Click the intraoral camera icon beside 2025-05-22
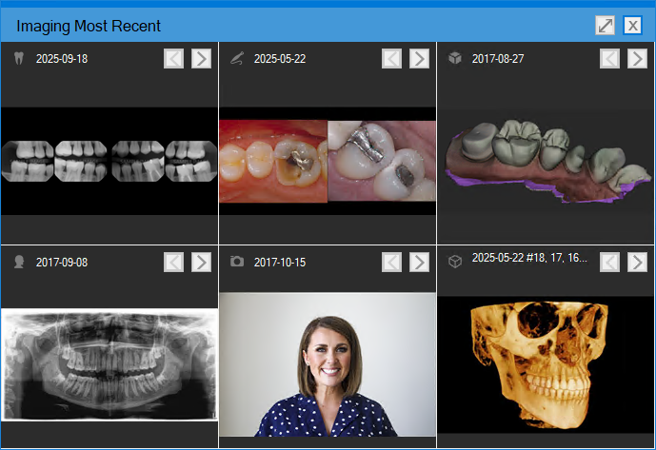This screenshot has width=656, height=450. point(236,59)
